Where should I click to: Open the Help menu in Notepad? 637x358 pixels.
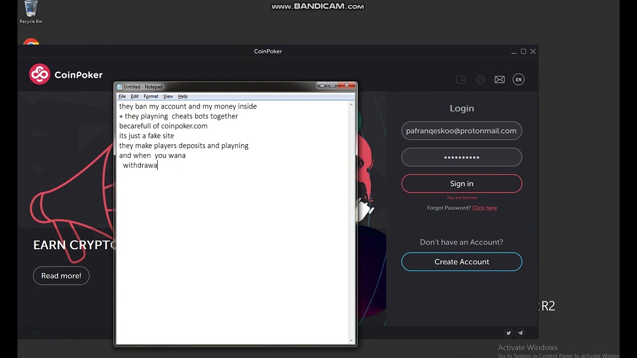[x=183, y=96]
